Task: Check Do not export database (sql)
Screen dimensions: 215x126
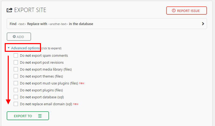Action: [16, 97]
